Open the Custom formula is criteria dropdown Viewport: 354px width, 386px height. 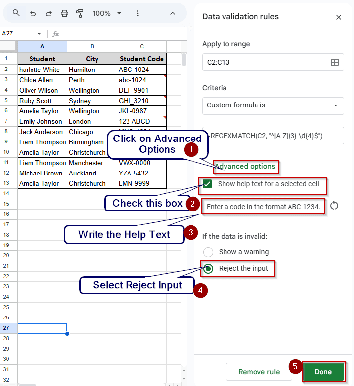pyautogui.click(x=273, y=105)
